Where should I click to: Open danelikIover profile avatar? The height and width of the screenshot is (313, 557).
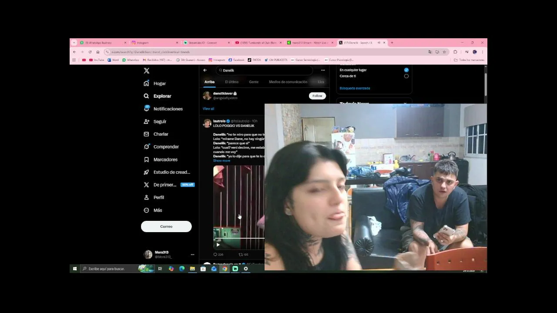(207, 96)
